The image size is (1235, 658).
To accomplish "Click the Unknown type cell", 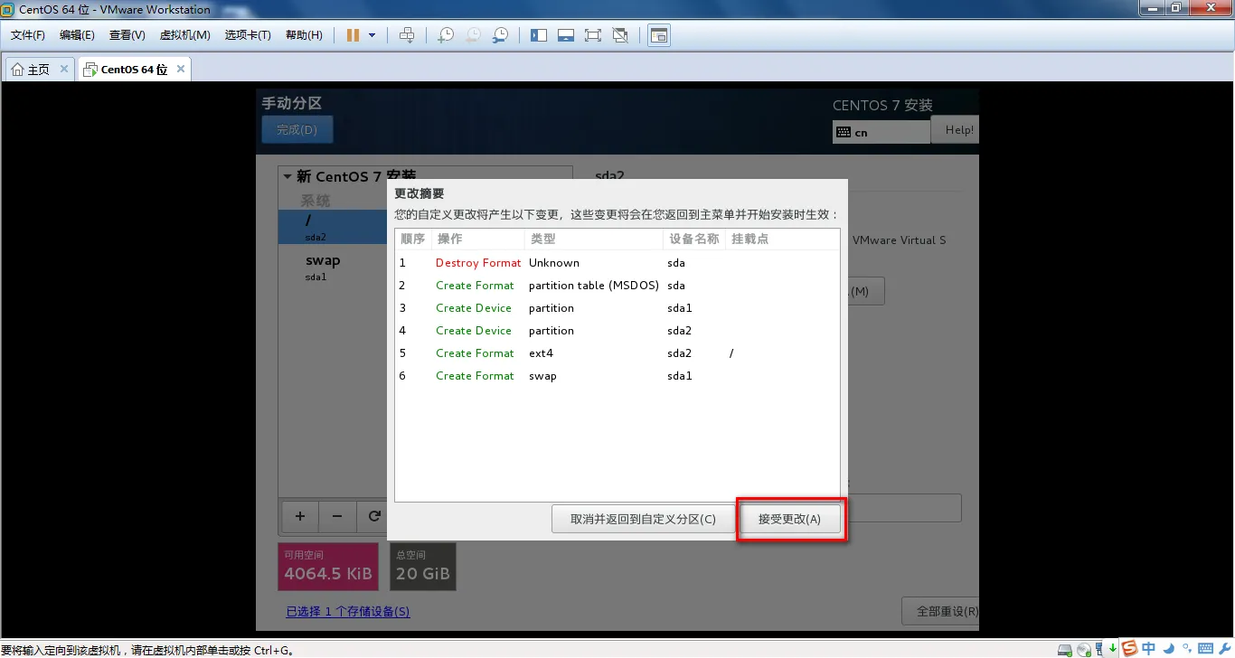I will click(x=554, y=263).
